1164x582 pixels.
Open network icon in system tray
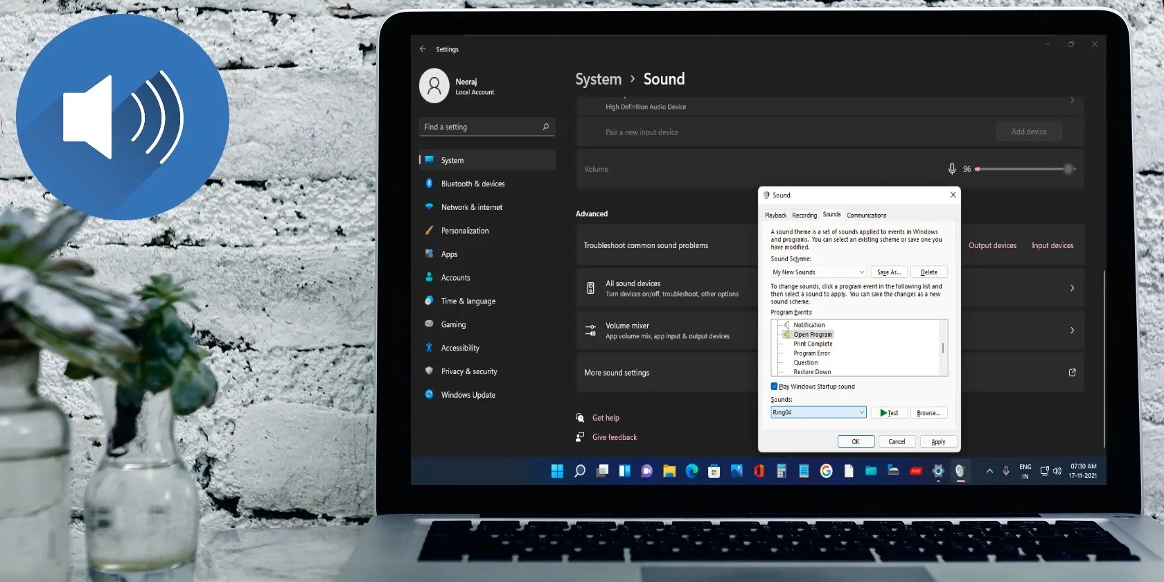[1044, 471]
